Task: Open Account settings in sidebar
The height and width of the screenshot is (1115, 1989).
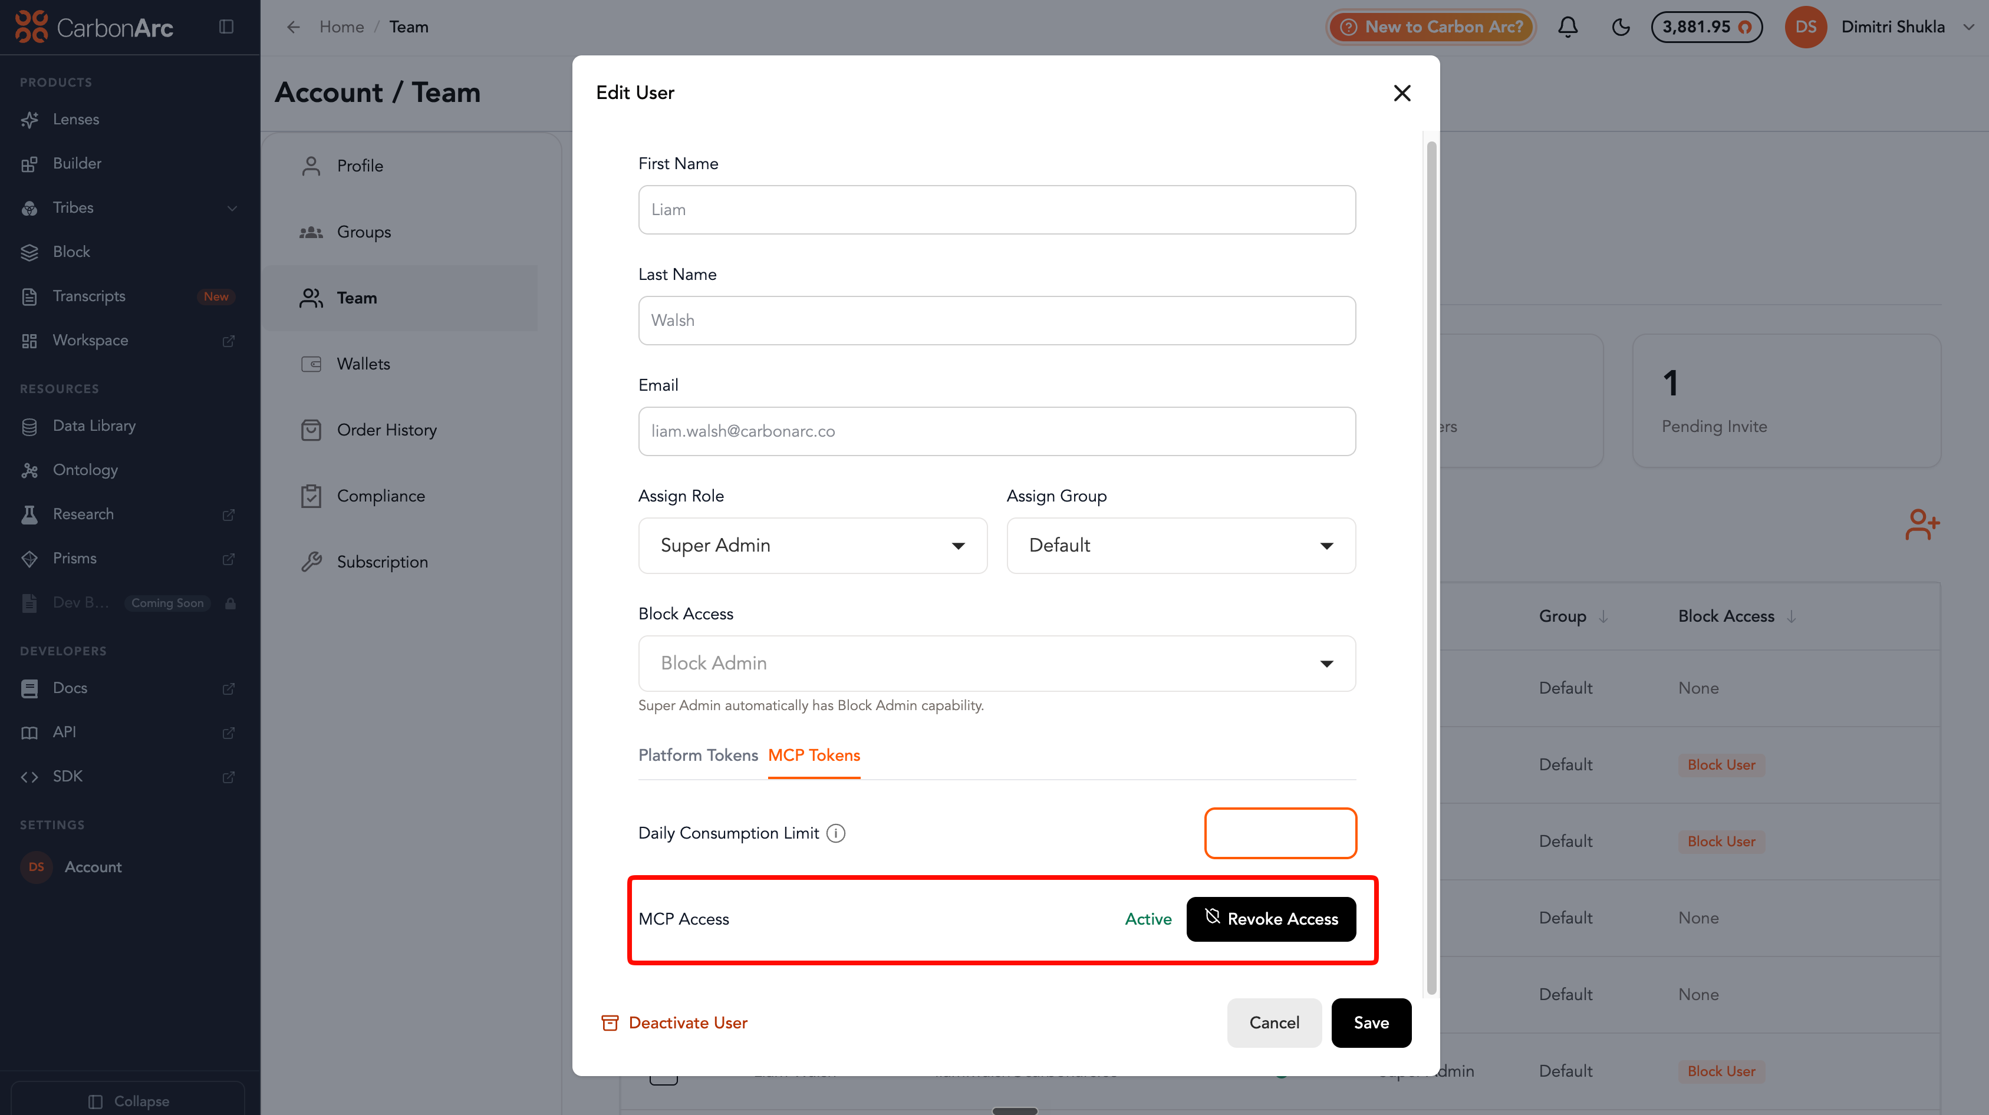Action: (x=93, y=867)
